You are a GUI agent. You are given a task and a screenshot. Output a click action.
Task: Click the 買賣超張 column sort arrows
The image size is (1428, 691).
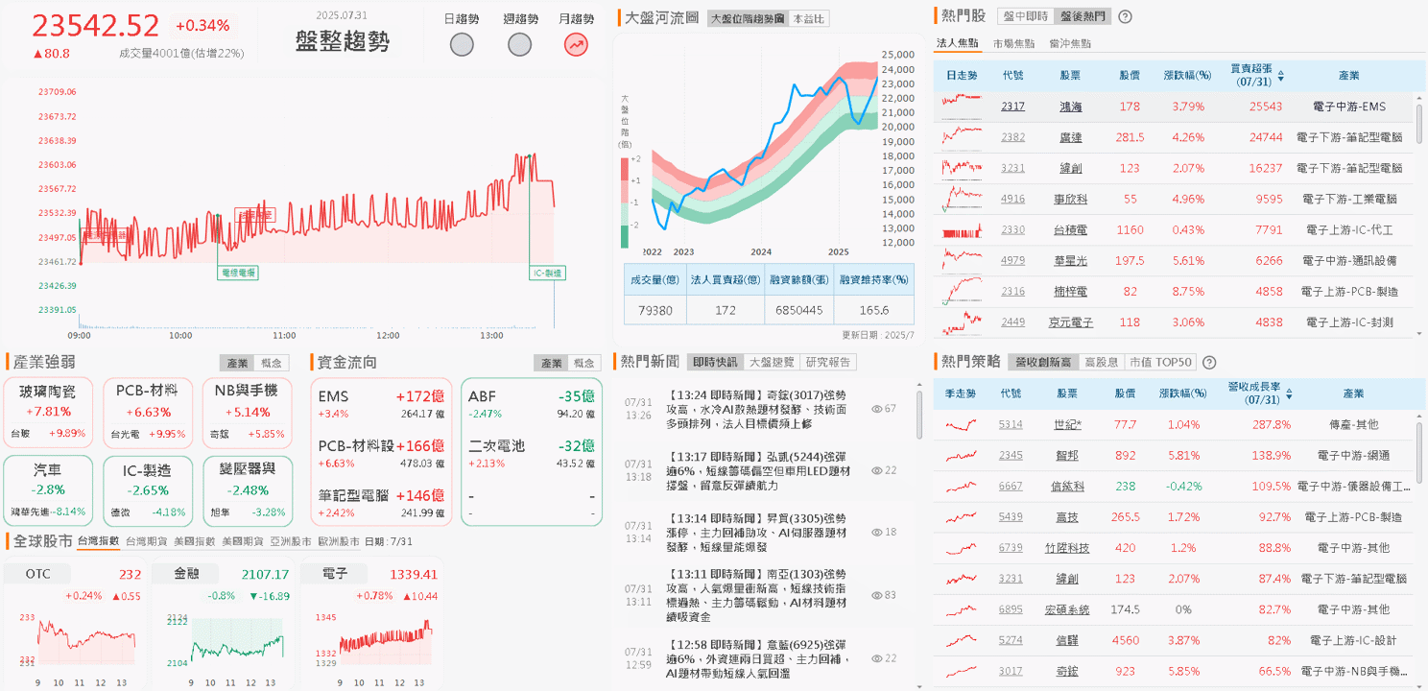point(1280,75)
